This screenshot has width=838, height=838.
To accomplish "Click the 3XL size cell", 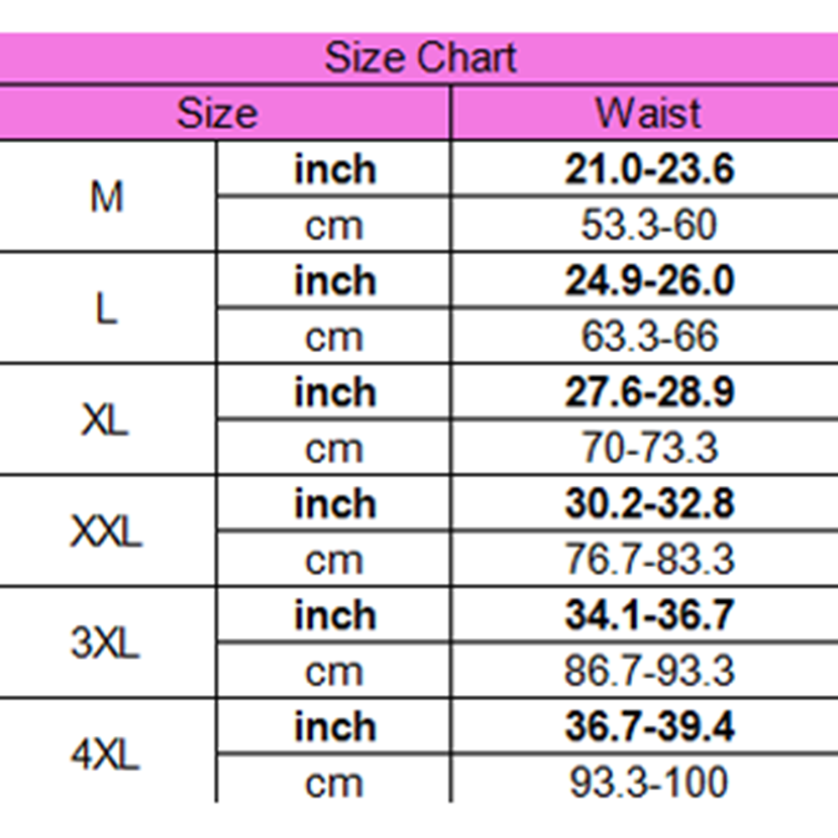I will [x=105, y=644].
